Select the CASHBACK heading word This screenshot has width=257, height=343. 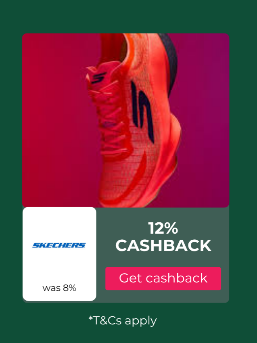click(163, 245)
